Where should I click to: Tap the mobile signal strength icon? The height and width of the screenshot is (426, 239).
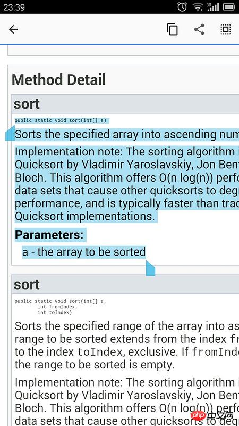(x=213, y=7)
